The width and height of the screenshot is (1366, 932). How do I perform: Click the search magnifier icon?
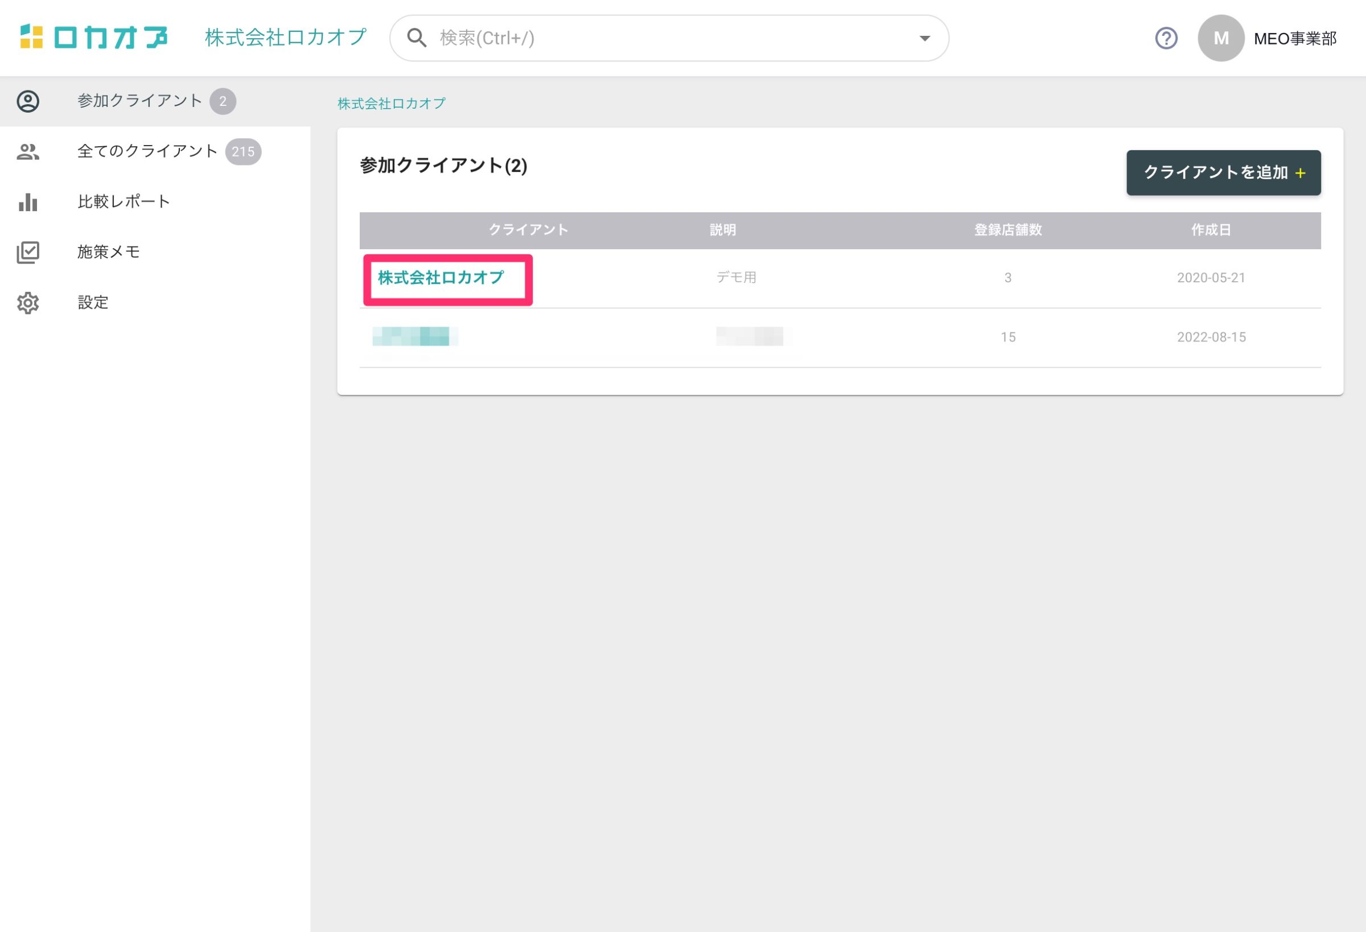417,38
